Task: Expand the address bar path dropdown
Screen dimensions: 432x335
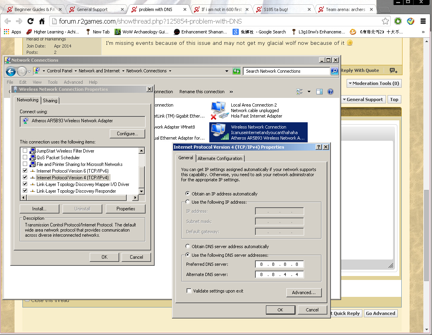Action: click(x=227, y=71)
